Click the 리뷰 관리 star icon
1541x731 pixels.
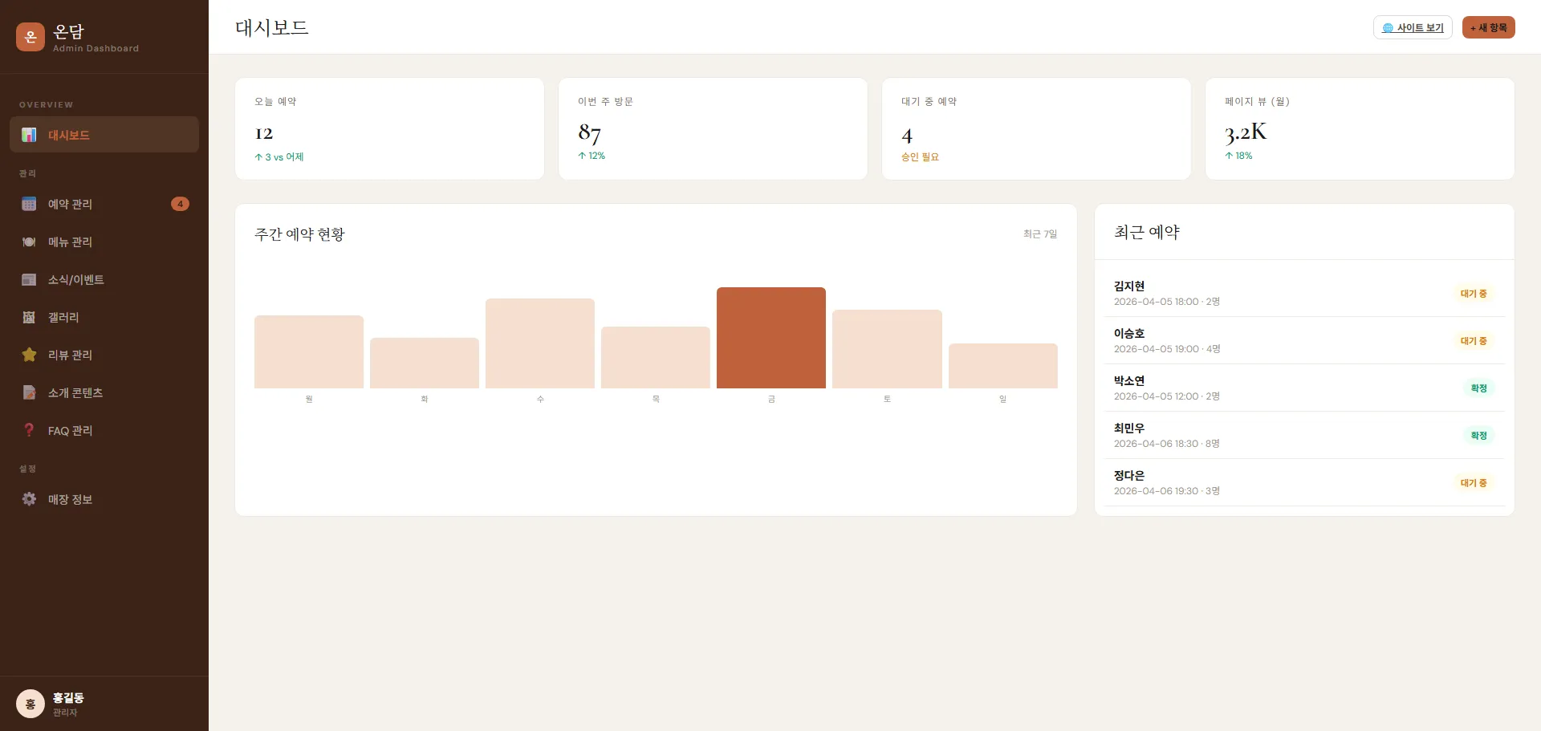[x=29, y=355]
